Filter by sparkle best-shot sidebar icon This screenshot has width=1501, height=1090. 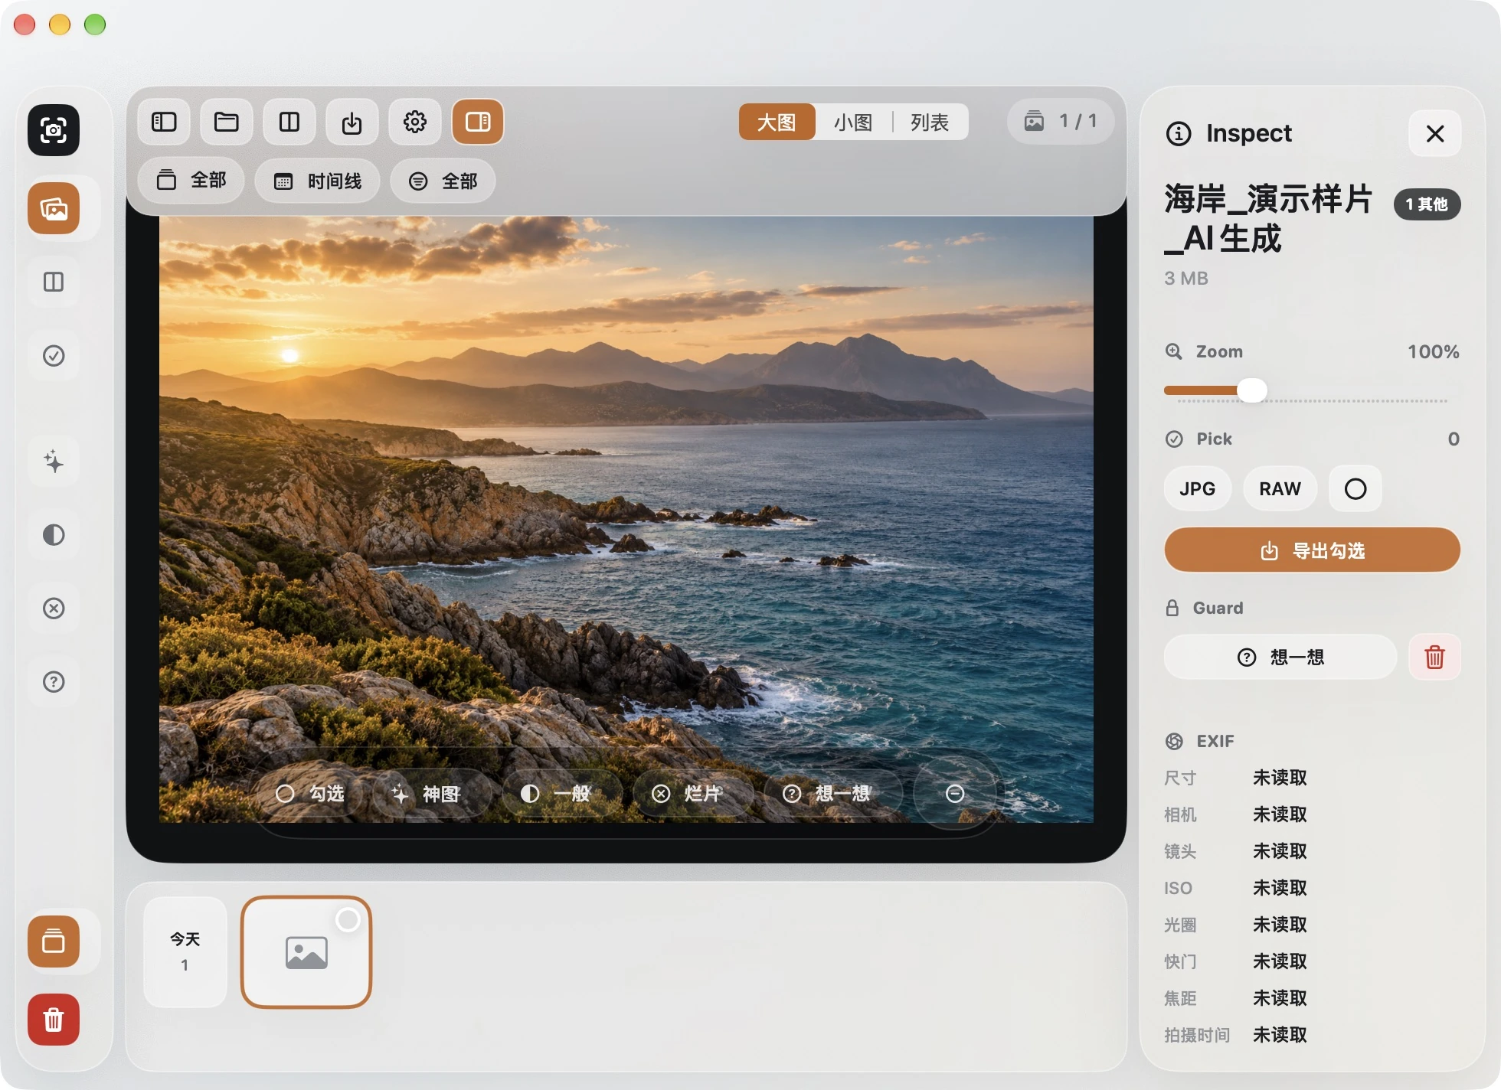pyautogui.click(x=54, y=462)
